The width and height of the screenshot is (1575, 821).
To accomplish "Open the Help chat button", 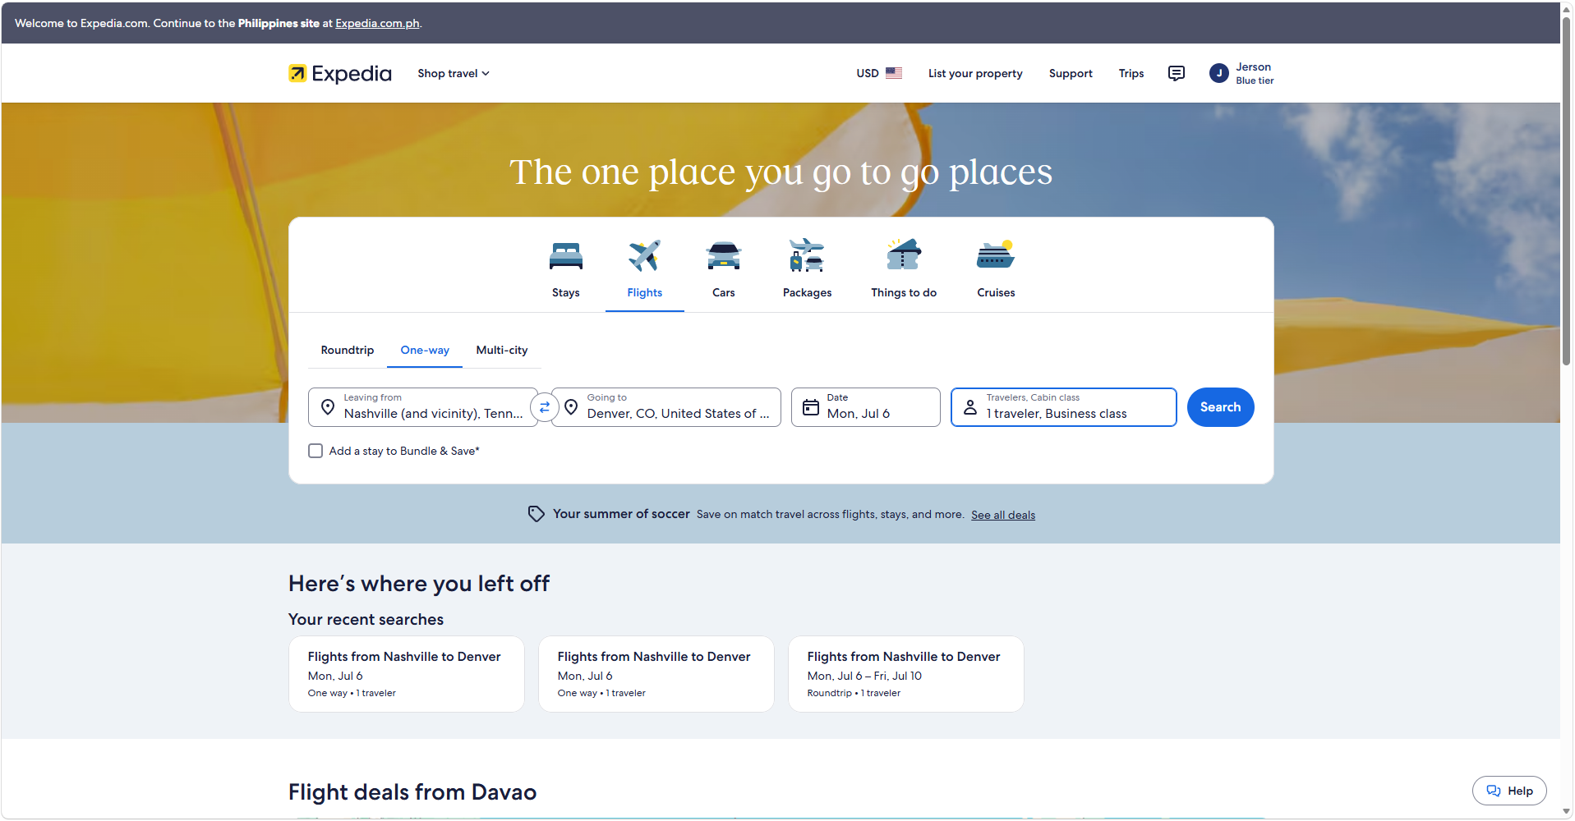I will [1509, 791].
